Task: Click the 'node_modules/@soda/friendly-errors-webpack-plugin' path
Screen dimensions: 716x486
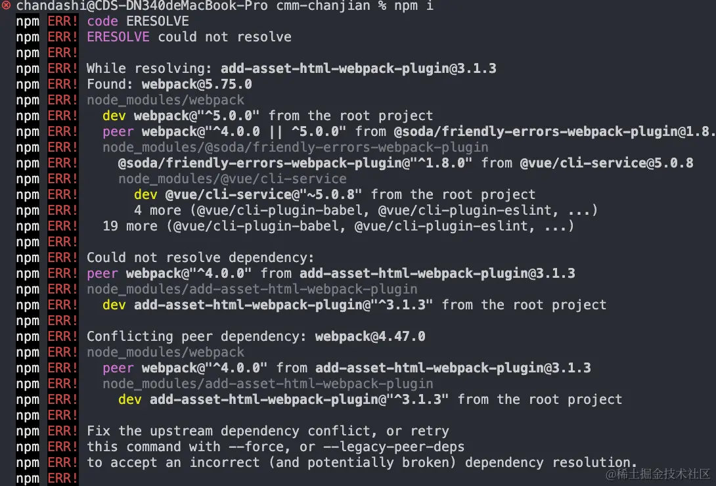Action: click(x=296, y=147)
